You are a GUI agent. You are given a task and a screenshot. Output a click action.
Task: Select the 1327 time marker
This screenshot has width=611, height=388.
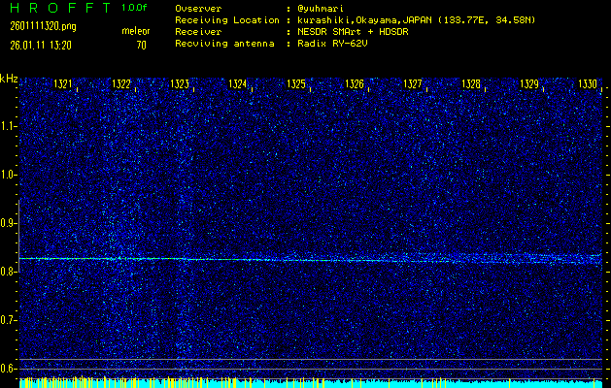(413, 85)
